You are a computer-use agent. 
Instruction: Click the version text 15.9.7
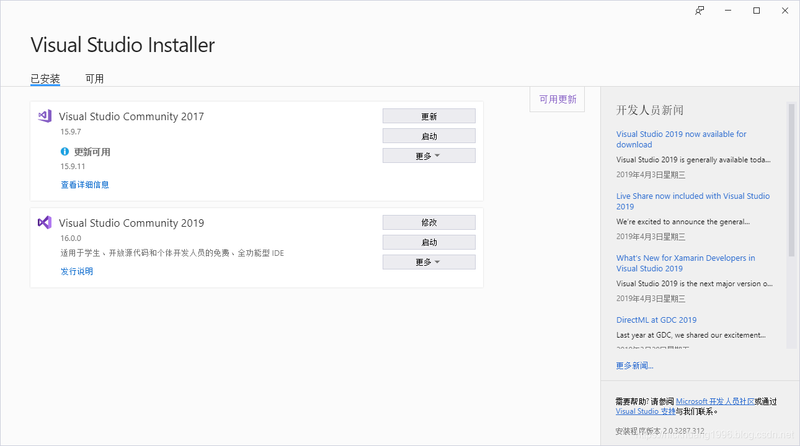point(71,132)
